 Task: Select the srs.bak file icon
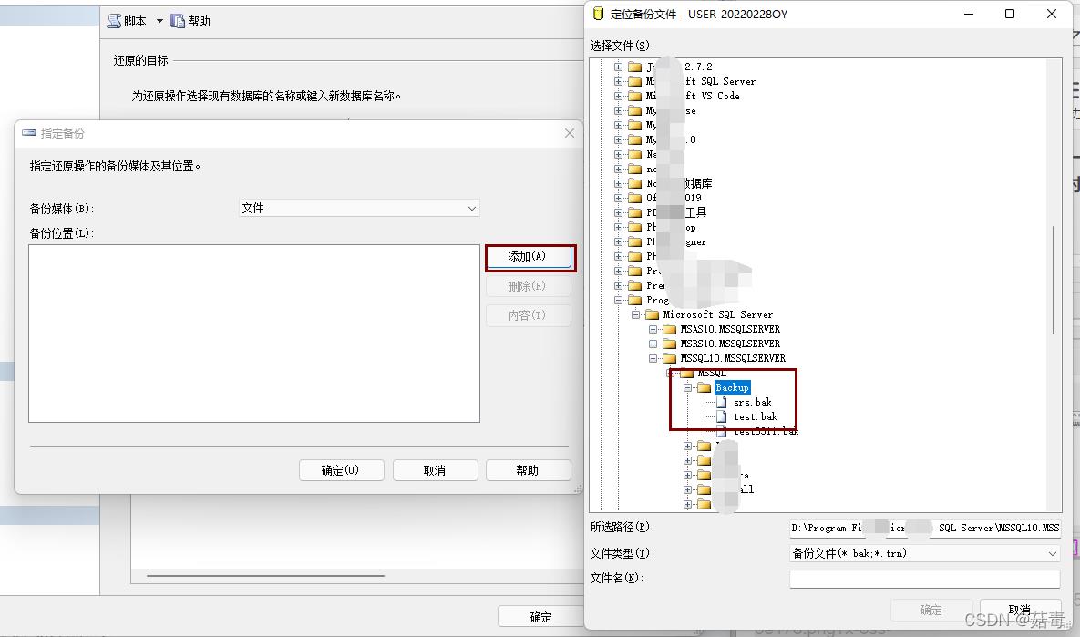point(723,402)
